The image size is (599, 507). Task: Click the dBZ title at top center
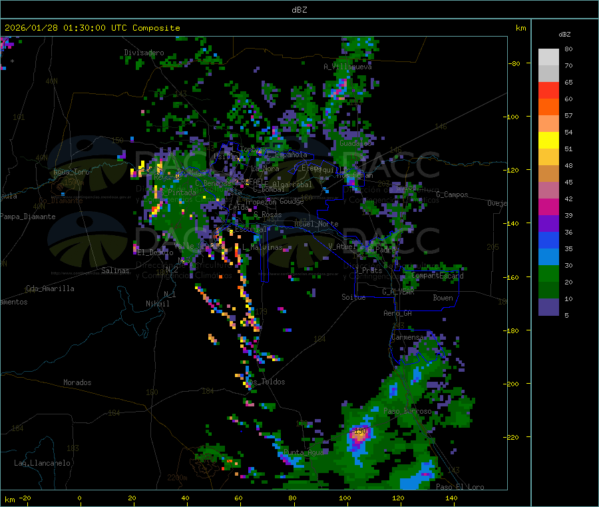(x=299, y=10)
